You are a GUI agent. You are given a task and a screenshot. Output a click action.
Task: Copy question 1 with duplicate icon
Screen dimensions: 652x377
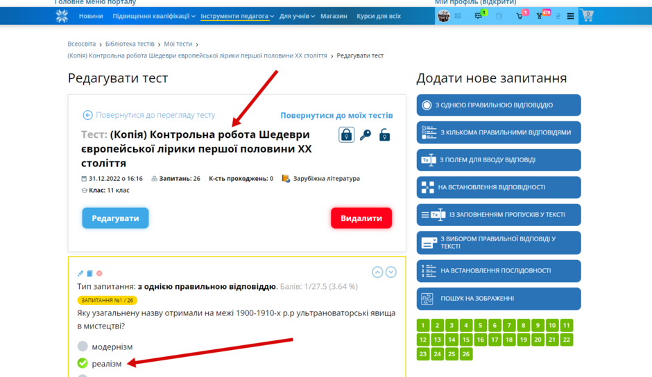[x=89, y=274]
